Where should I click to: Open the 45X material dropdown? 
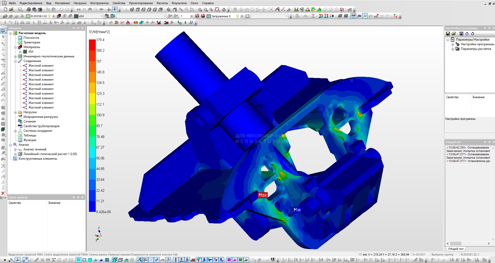point(101,16)
